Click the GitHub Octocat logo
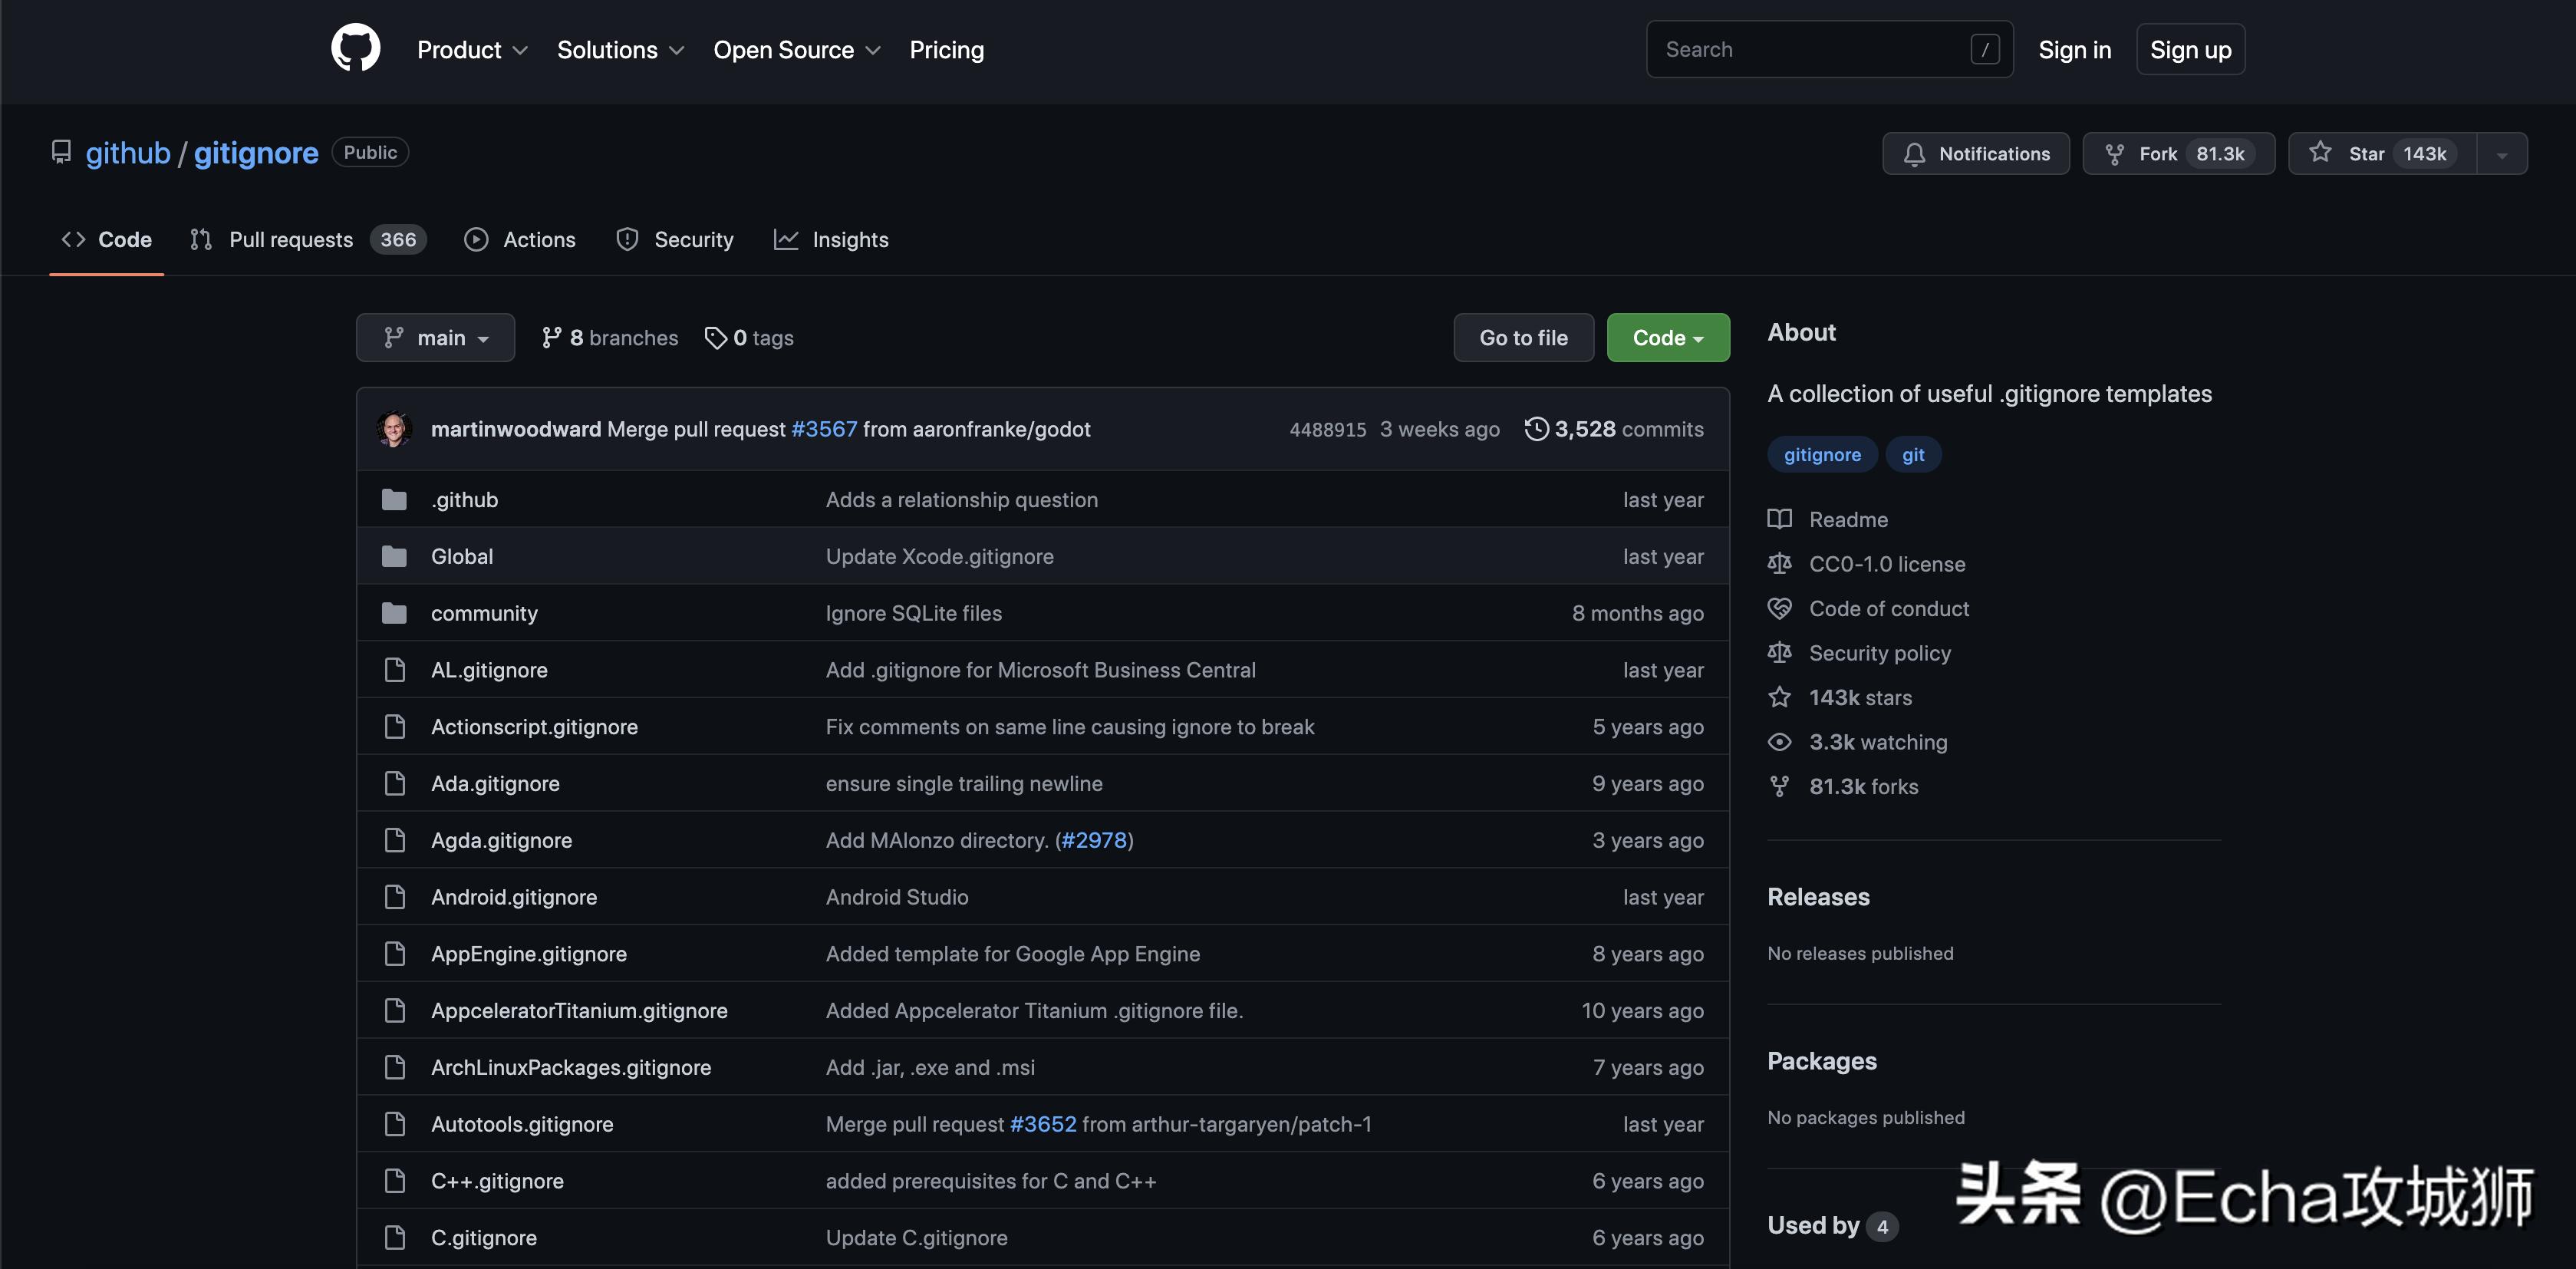 [x=355, y=49]
